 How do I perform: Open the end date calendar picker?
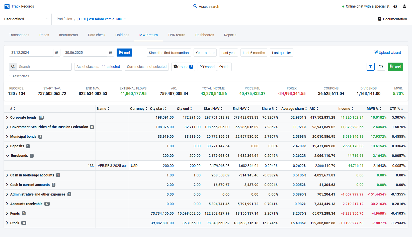coord(111,53)
